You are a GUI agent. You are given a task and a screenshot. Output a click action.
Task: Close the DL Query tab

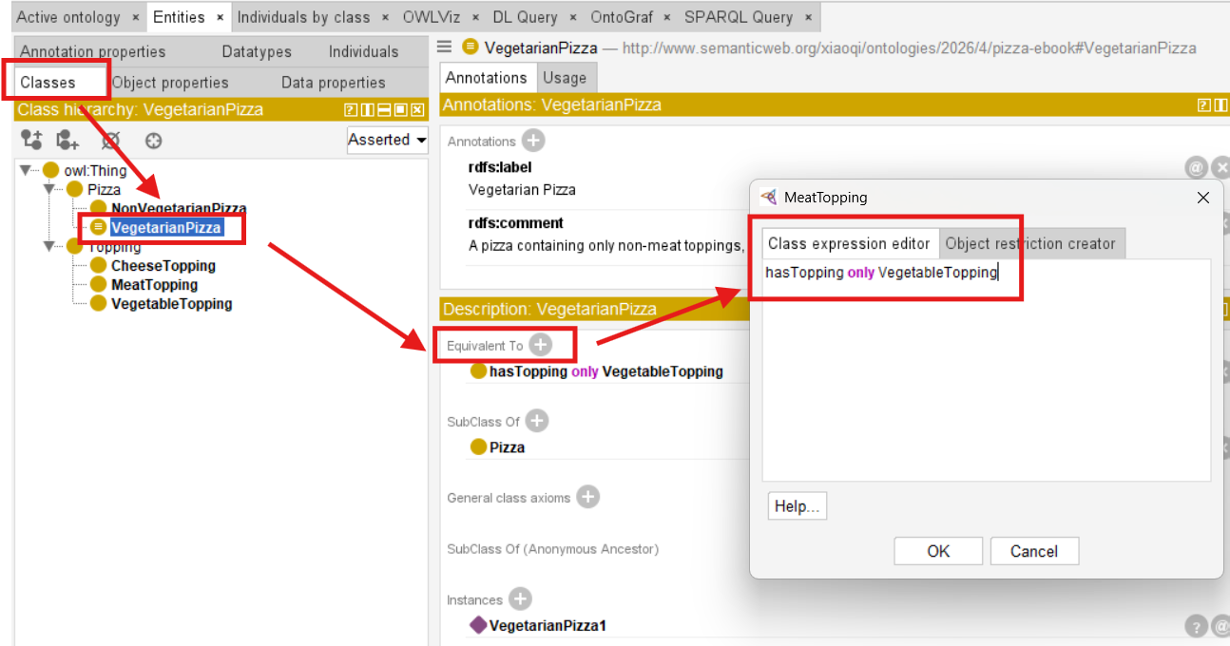point(571,18)
